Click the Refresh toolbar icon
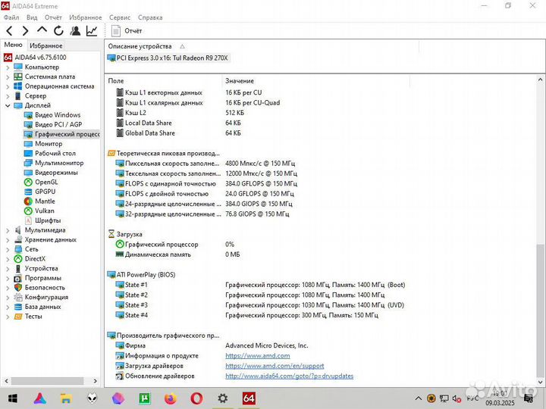The height and width of the screenshot is (409, 546). (58, 31)
